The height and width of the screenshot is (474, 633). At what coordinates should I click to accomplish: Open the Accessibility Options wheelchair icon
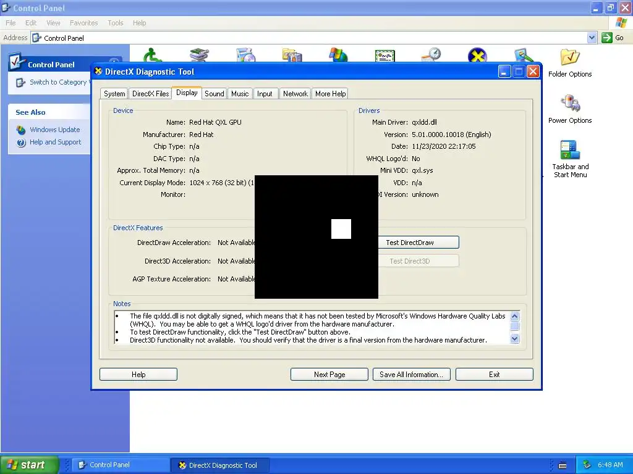coord(153,55)
